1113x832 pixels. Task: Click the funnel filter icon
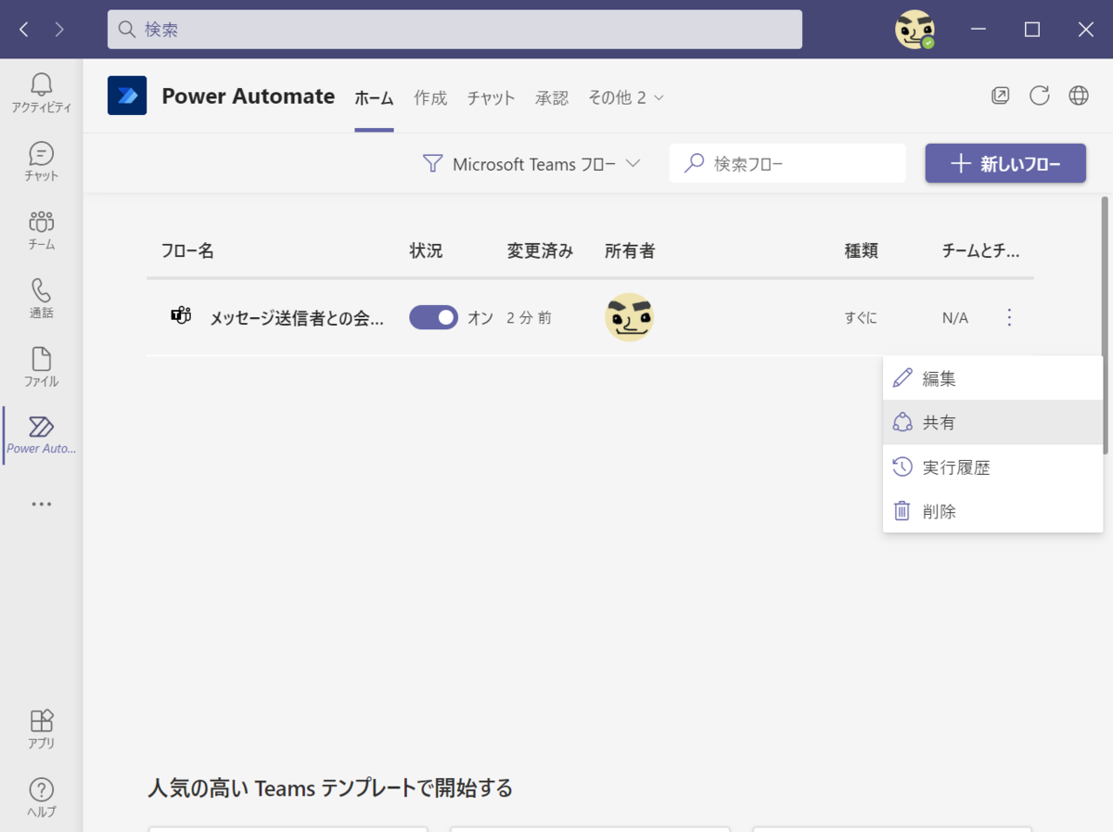[432, 164]
